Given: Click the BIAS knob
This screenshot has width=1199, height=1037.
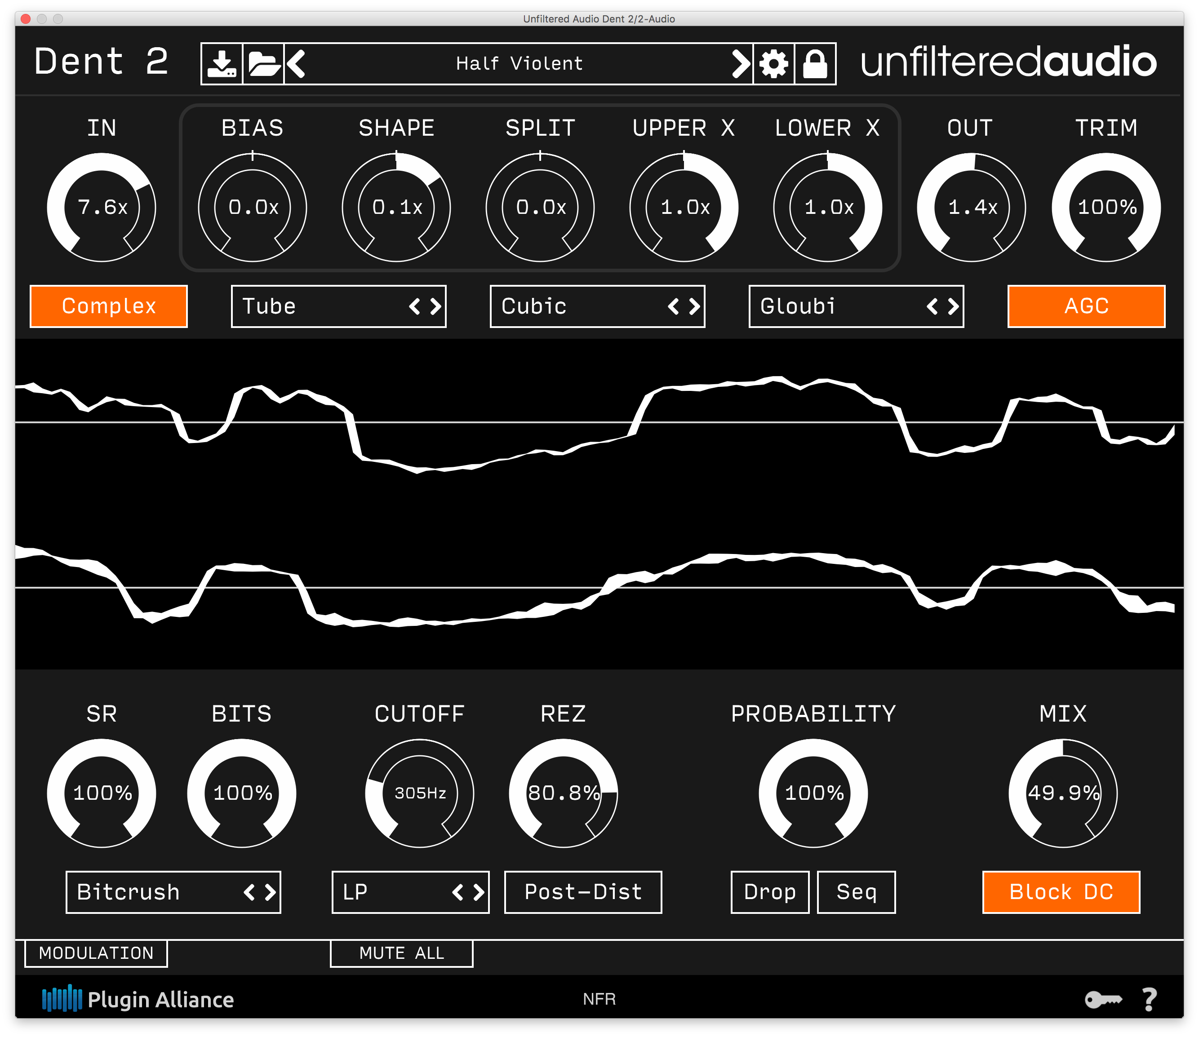Looking at the screenshot, I should pos(252,207).
